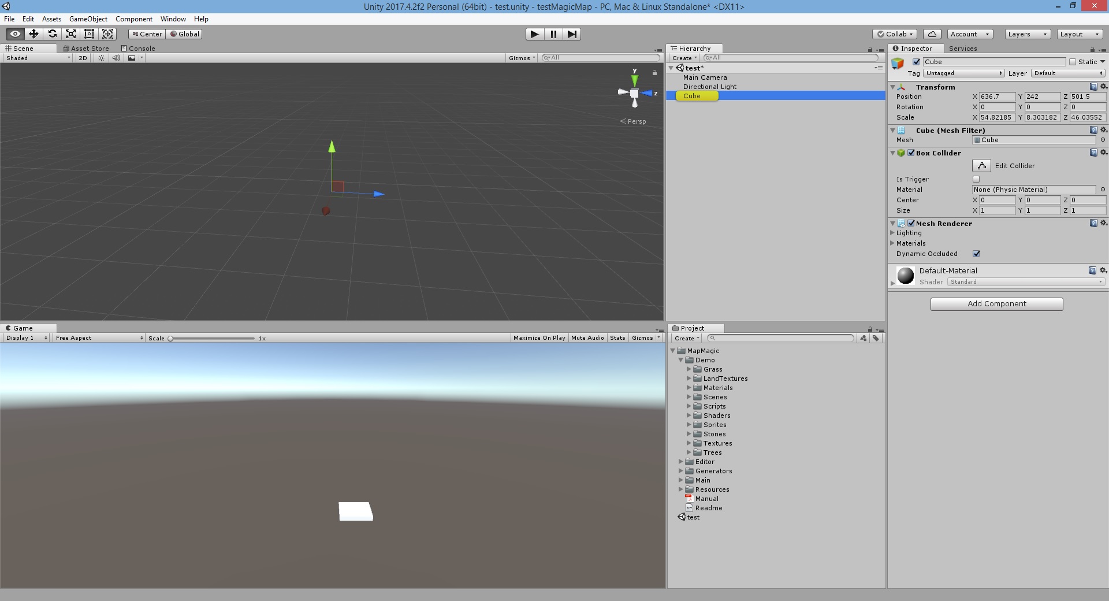
Task: Open the Layers toolbar dropdown
Action: (x=1028, y=34)
